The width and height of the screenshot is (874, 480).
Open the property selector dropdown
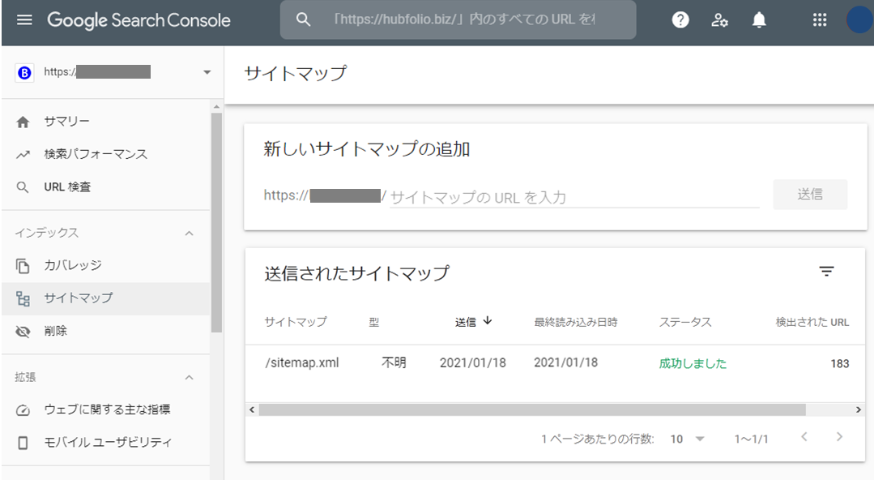pyautogui.click(x=207, y=72)
